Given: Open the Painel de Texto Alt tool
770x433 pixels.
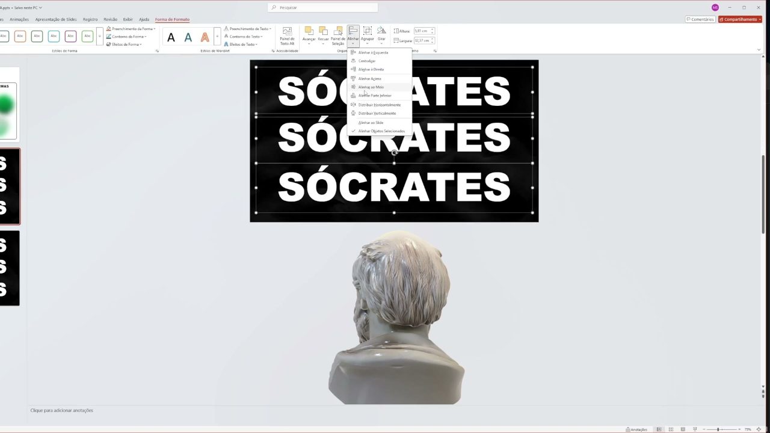Looking at the screenshot, I should 287,36.
